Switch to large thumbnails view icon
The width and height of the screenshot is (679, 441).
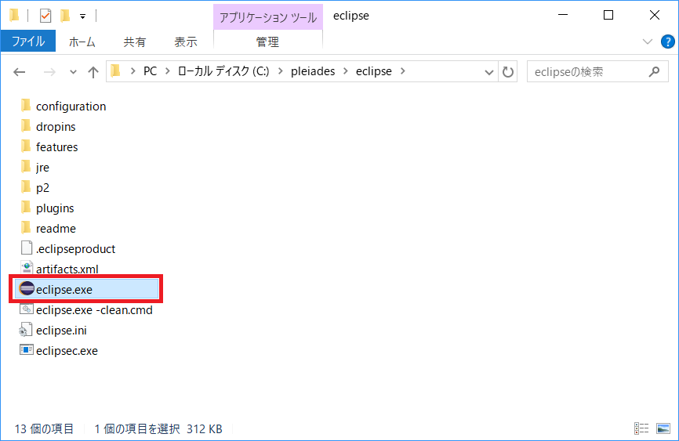(x=663, y=428)
